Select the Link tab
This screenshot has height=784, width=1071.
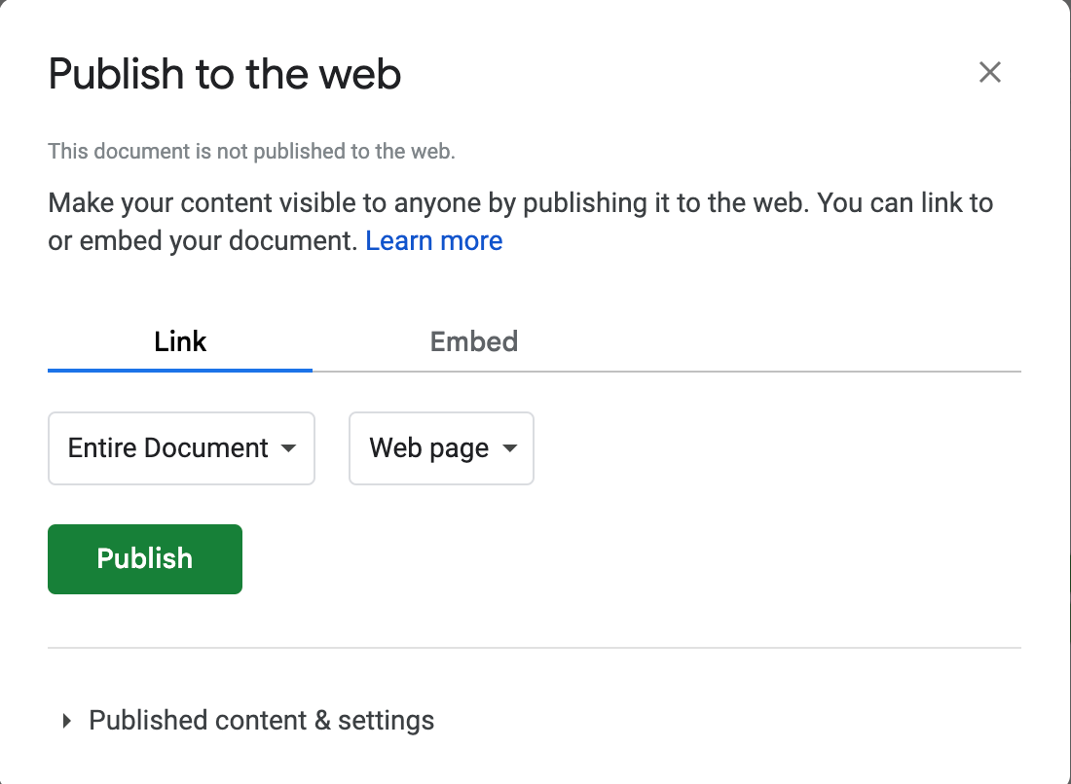coord(179,341)
